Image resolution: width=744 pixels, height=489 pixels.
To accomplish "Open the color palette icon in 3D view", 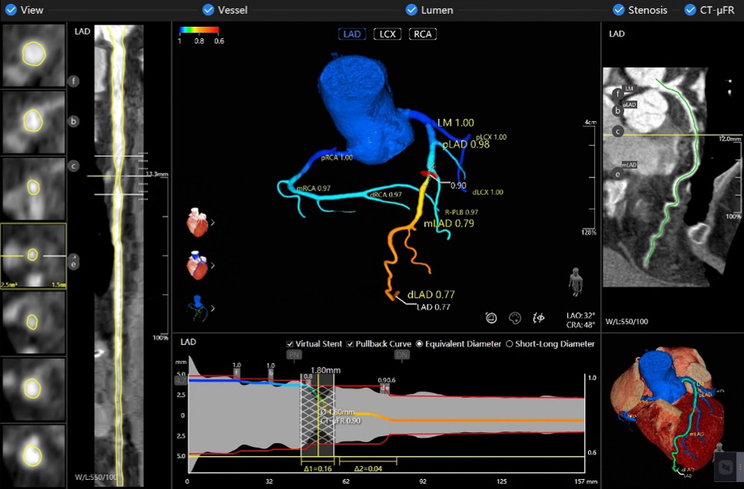I will pyautogui.click(x=515, y=318).
